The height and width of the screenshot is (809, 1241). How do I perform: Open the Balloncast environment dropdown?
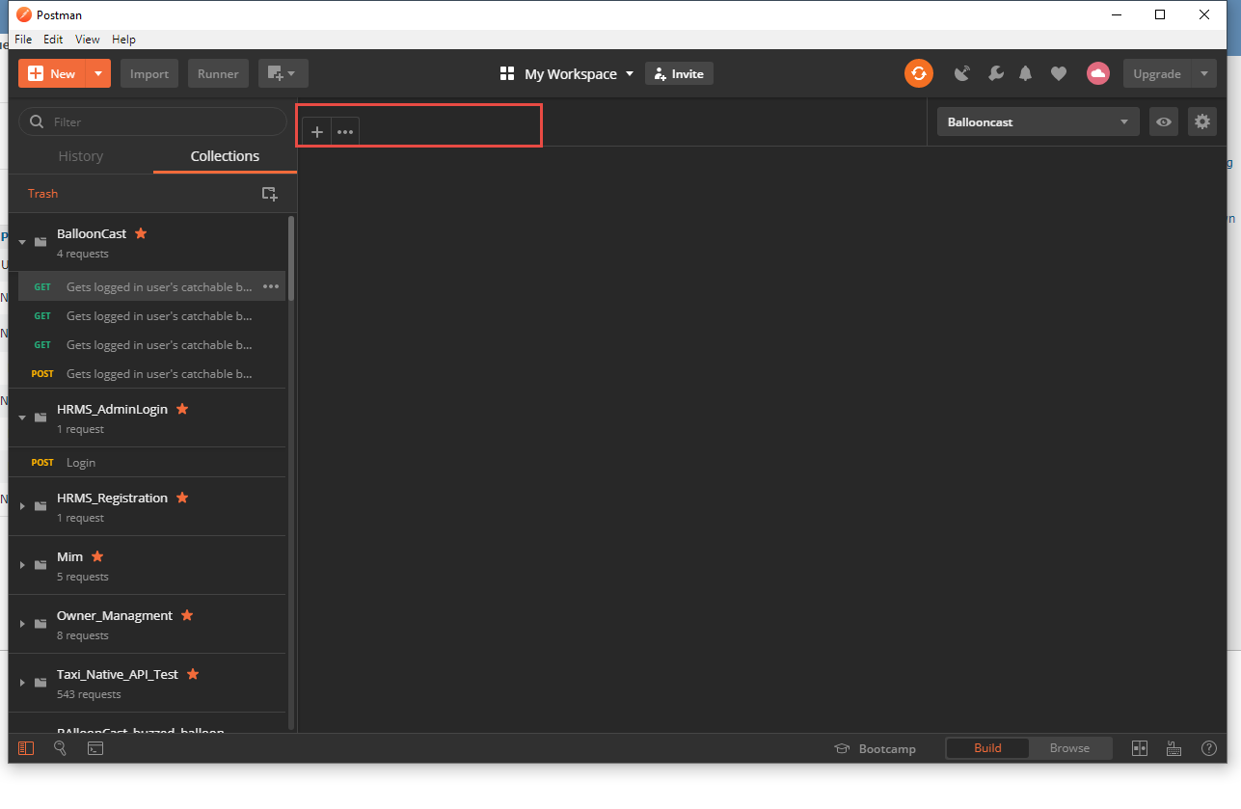(x=1038, y=122)
